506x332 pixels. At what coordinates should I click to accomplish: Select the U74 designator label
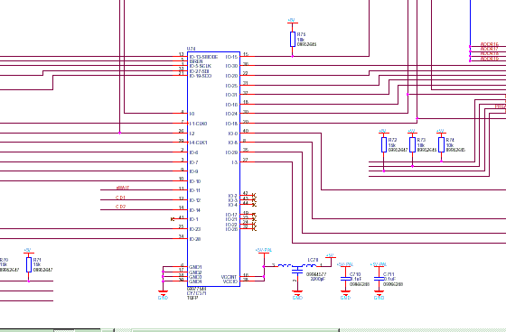pos(191,49)
